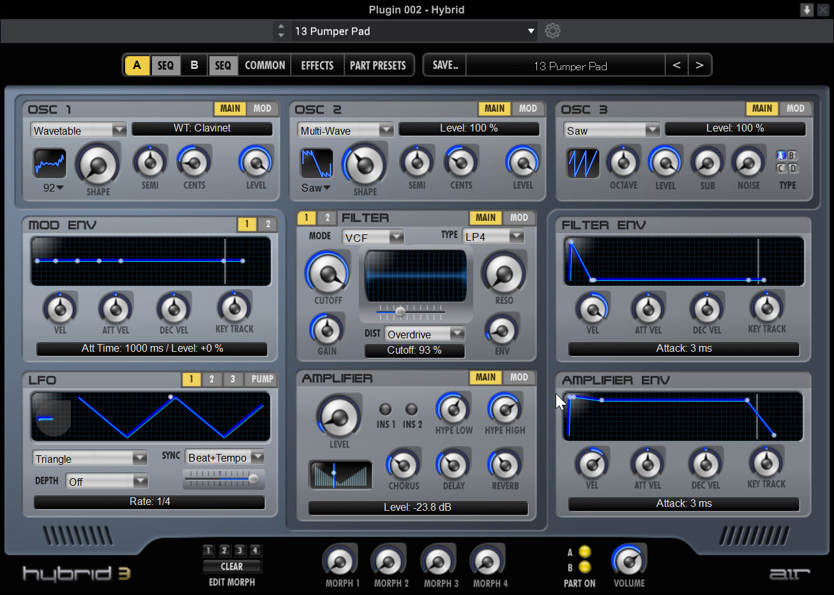This screenshot has height=595, width=834.
Task: Click the OSC 2 SHAPE knob
Action: click(x=365, y=165)
